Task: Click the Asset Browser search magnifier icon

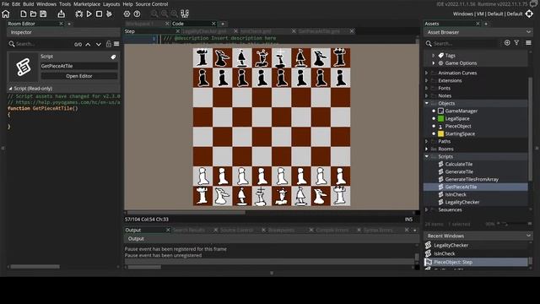Action: (x=429, y=43)
